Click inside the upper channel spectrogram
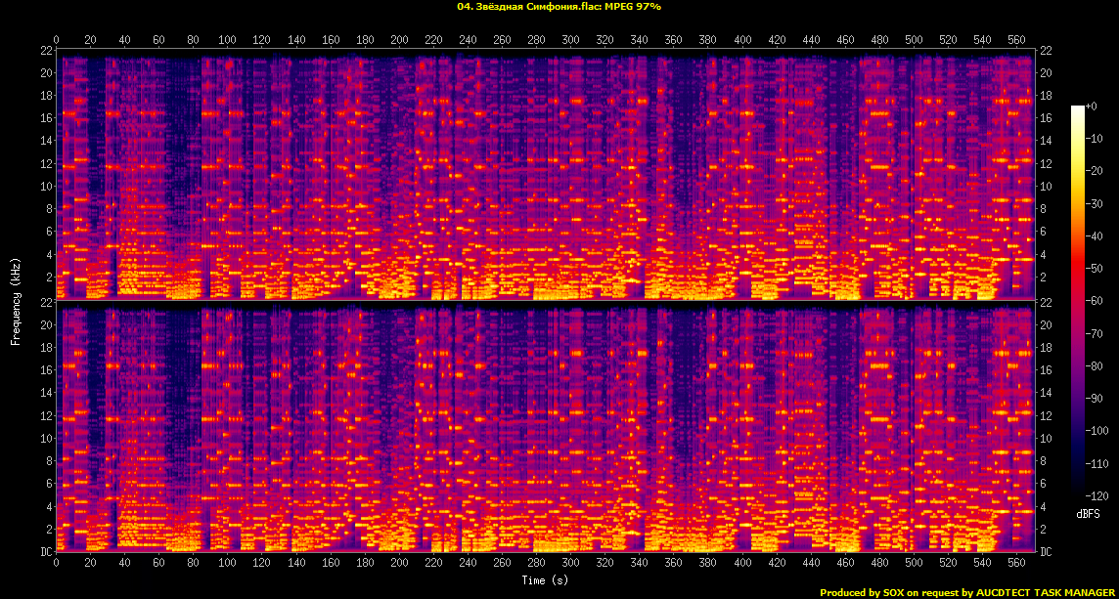This screenshot has height=599, width=1119. (545, 174)
